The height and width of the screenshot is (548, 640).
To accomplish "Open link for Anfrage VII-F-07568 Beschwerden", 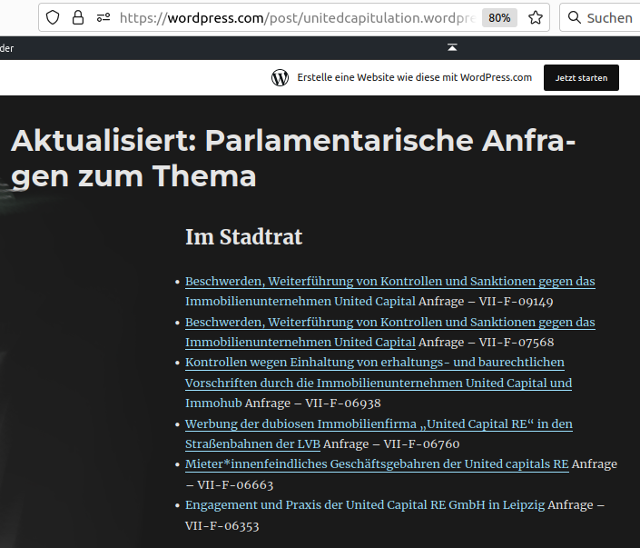I will 389,332.
